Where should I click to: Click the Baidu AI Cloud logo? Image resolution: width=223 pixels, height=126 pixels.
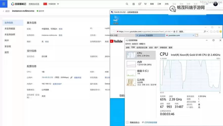pos(19,4)
